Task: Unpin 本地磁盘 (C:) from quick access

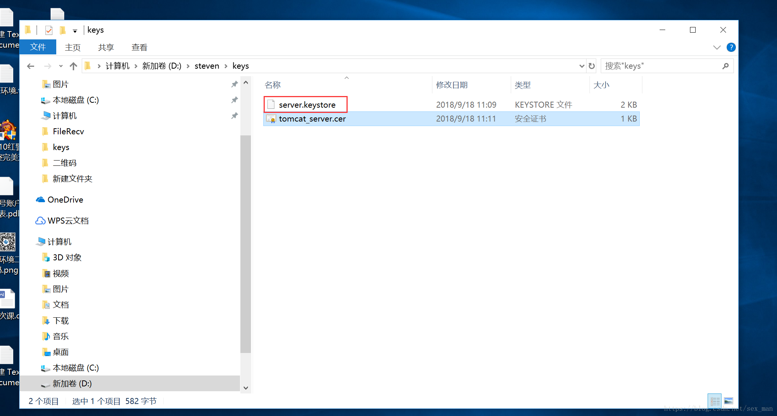Action: click(x=234, y=100)
